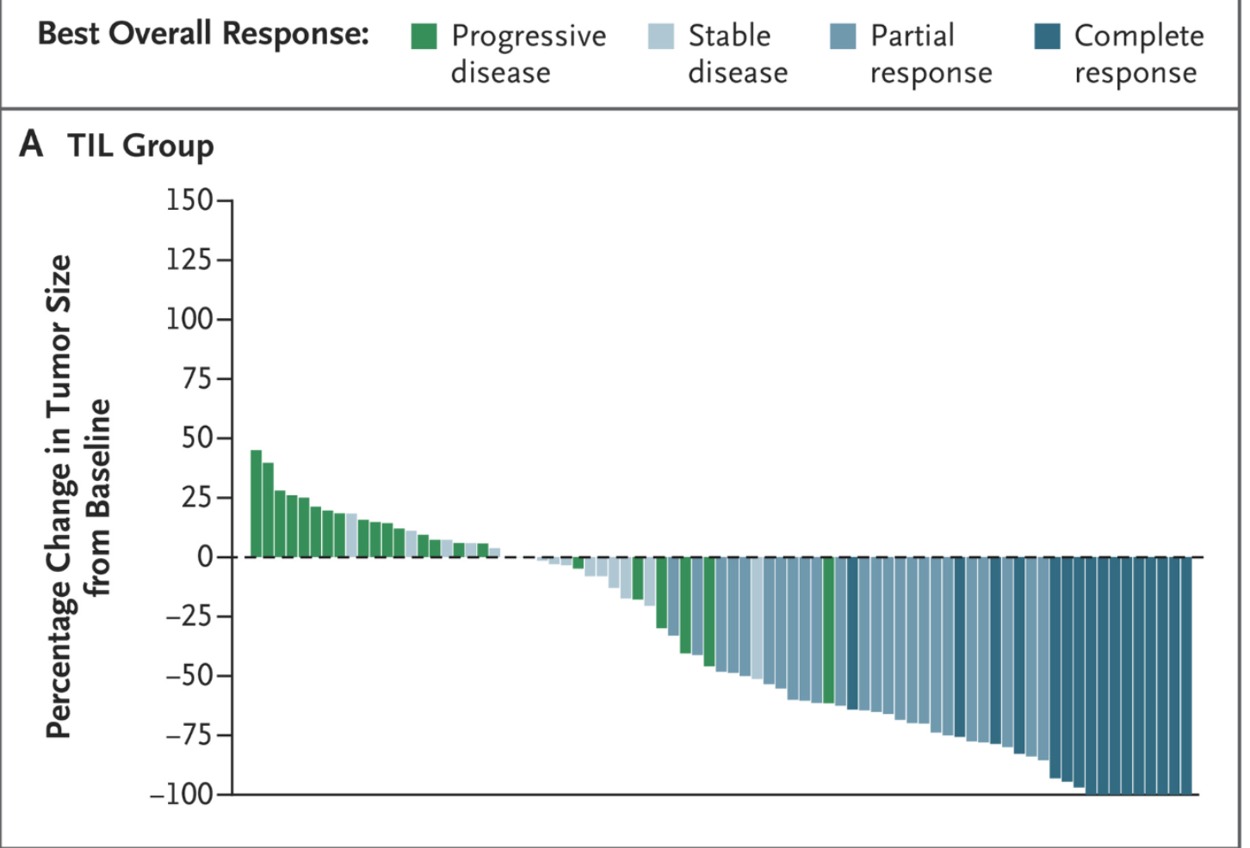
Task: Select the "Partial response" legend text
Action: (x=931, y=53)
